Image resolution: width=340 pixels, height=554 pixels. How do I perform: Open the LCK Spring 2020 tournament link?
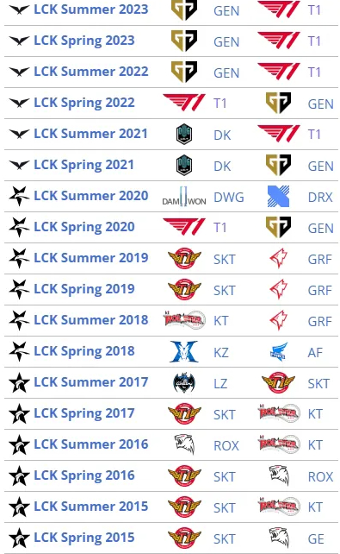point(83,227)
